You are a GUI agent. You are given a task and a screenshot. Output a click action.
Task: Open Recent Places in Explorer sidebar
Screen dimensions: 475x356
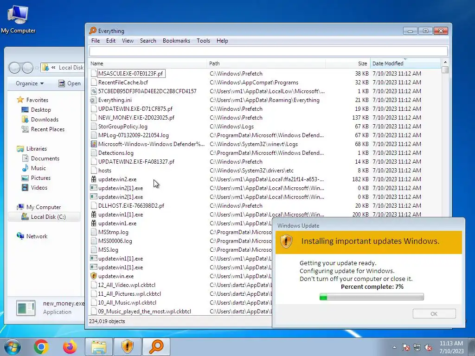(43, 129)
